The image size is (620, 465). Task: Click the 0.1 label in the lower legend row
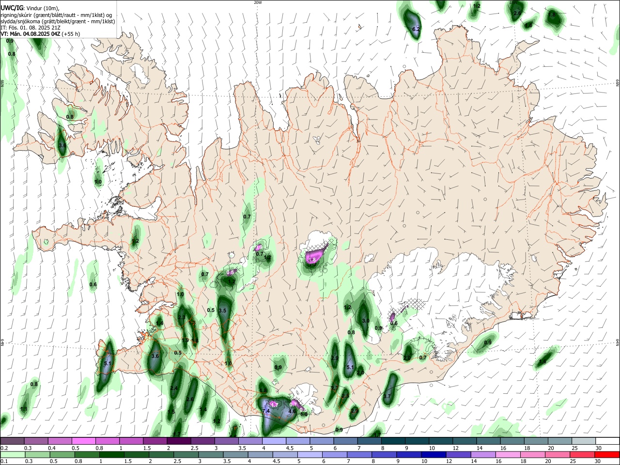pyautogui.click(x=4, y=462)
